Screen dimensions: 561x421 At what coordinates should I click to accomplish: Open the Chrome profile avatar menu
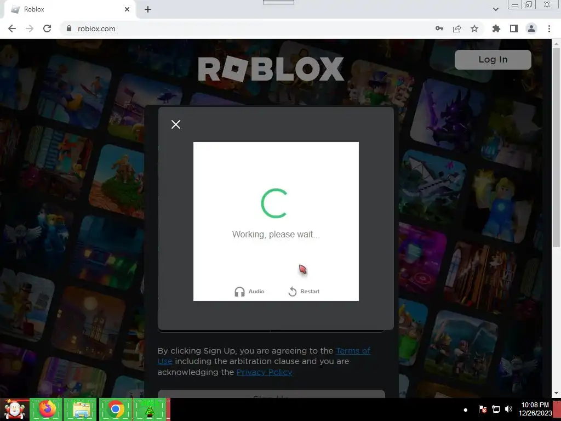[531, 29]
